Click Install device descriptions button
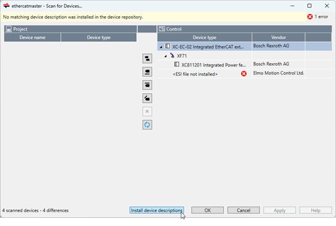This screenshot has height=226, width=336. click(157, 210)
